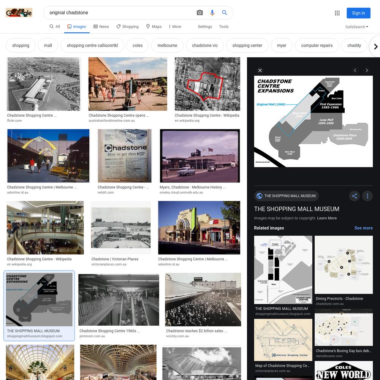The height and width of the screenshot is (380, 380).
Task: Click globe icon of Shopping Mall Museum chip
Action: [259, 196]
